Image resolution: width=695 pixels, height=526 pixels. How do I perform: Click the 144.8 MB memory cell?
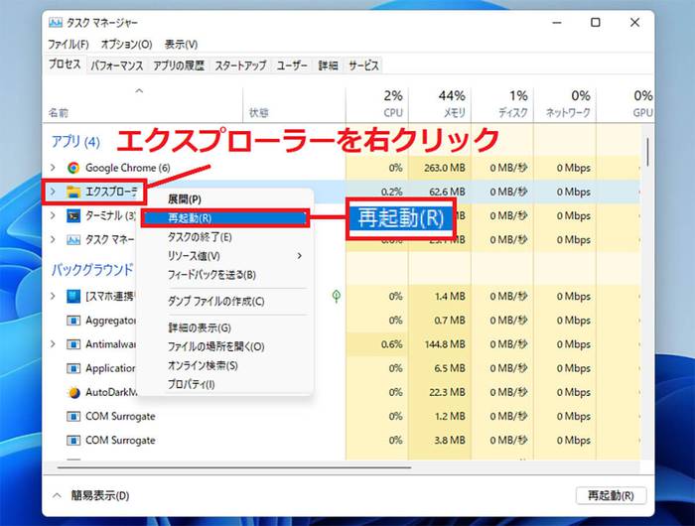(440, 344)
